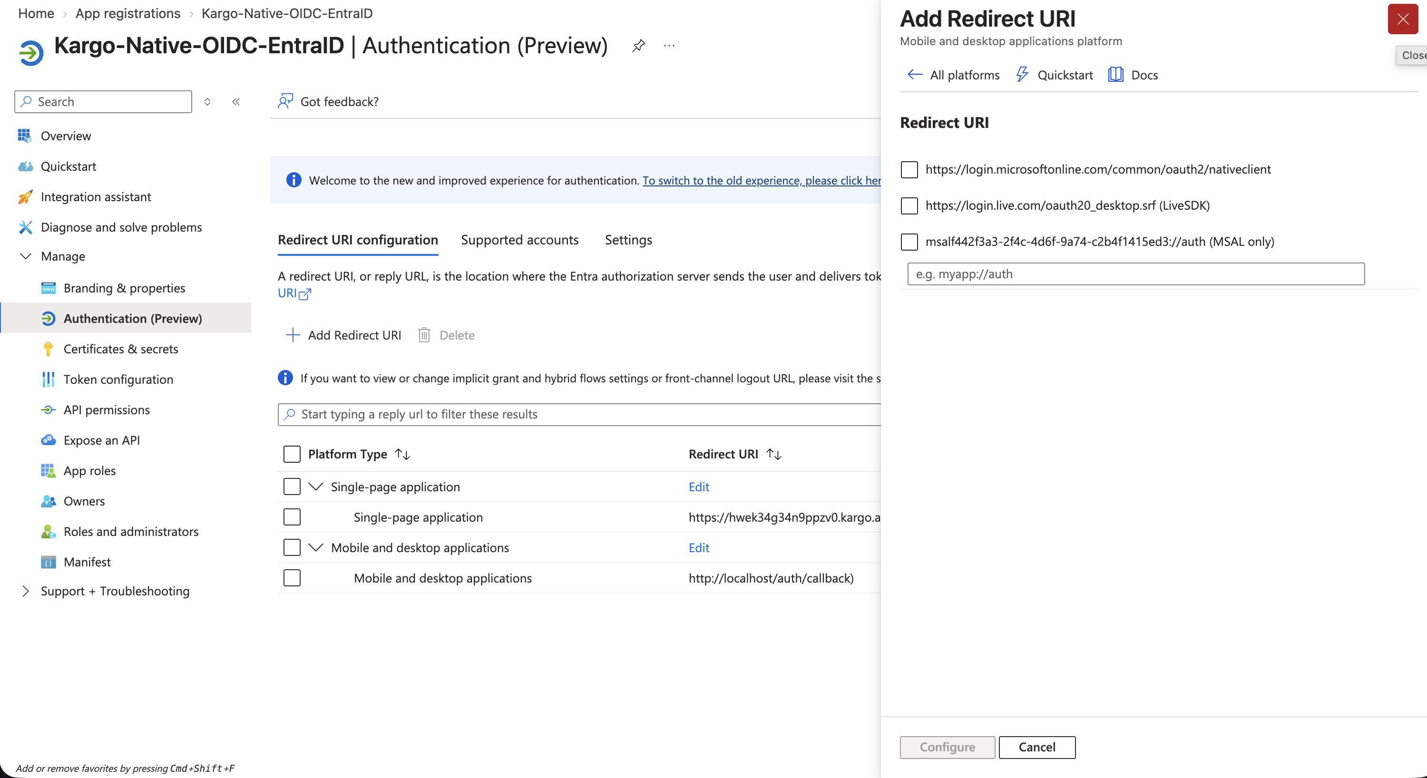Check the Single-page application group row checkbox
The width and height of the screenshot is (1427, 778).
pyautogui.click(x=292, y=487)
